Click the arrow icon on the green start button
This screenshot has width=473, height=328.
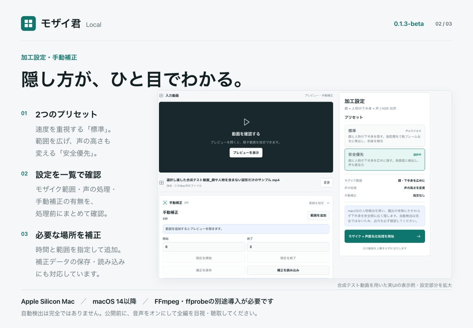pos(418,237)
